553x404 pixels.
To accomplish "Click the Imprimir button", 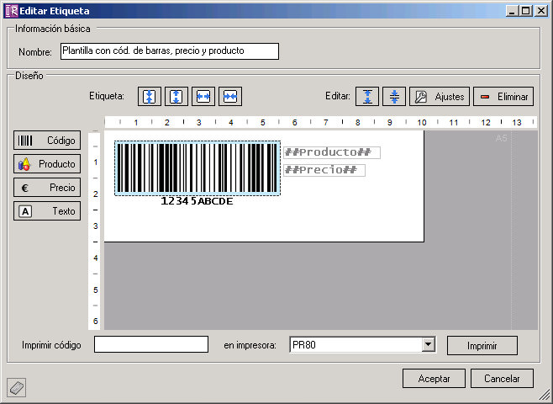I will pos(482,345).
